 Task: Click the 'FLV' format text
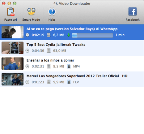coord(76,82)
